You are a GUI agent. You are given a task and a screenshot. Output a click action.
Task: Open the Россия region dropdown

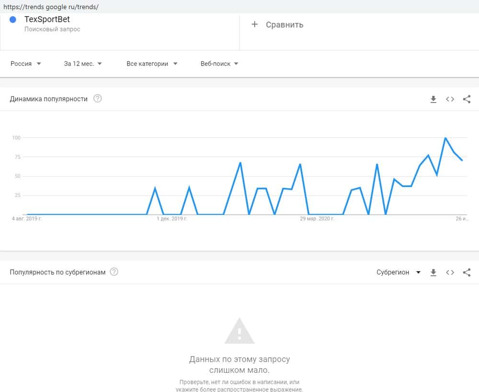pos(26,64)
